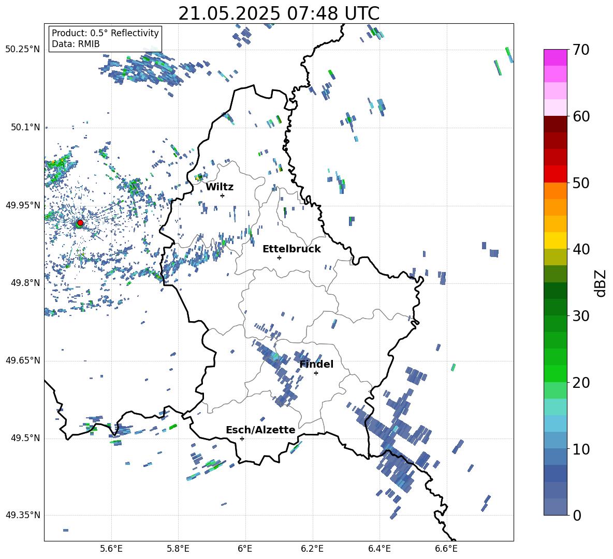Click the timestamp title 21.05.2025 07:48 UTC

(x=279, y=13)
